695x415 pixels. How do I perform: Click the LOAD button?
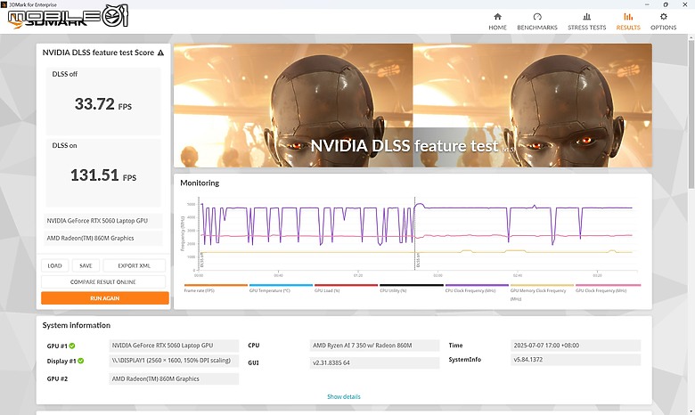point(55,265)
